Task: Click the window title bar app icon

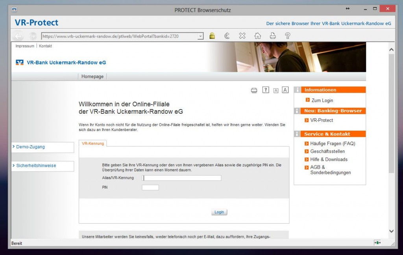Action: (x=15, y=10)
